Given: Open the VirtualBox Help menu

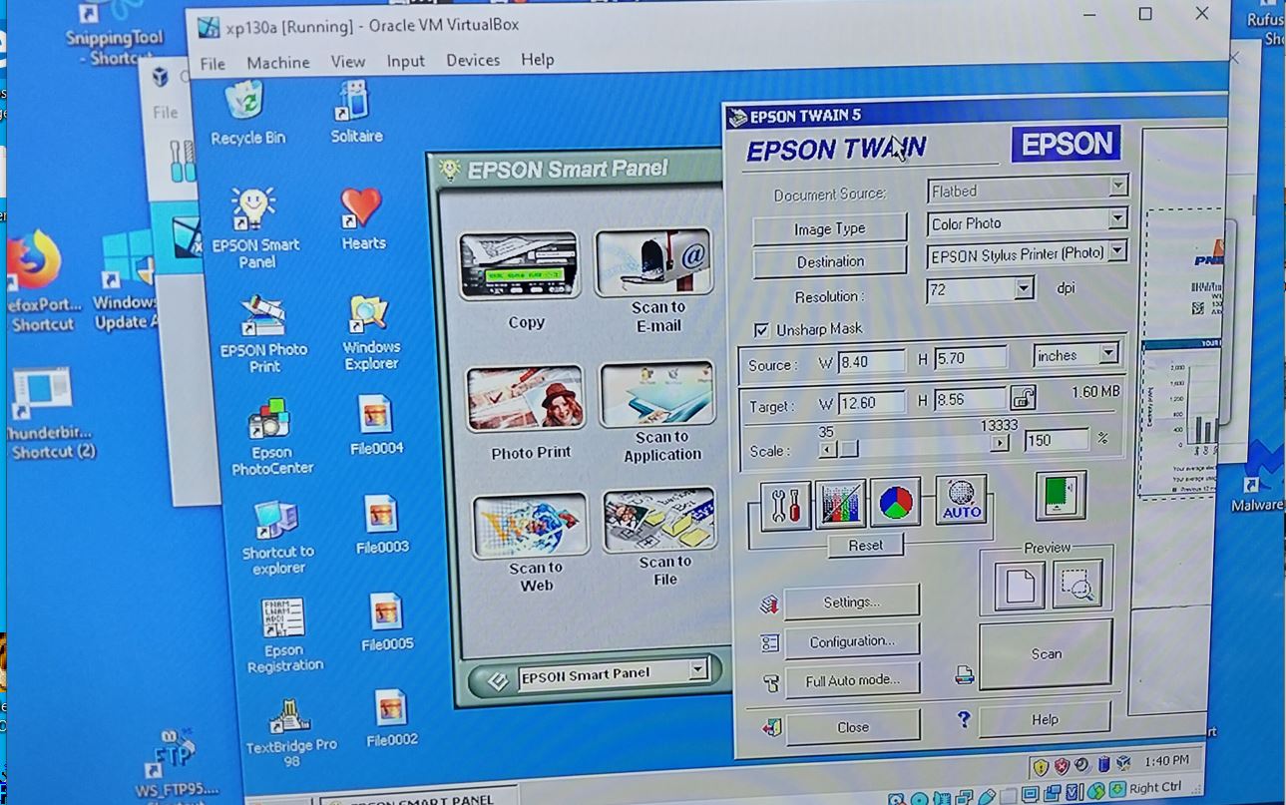Looking at the screenshot, I should click(x=537, y=60).
